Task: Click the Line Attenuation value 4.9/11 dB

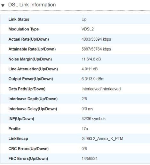Action: [90, 69]
